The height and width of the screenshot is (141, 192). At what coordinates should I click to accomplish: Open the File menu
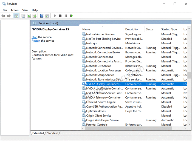5,10
